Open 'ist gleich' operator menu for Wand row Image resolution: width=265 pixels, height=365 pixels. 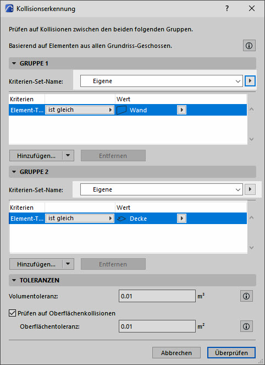click(x=80, y=110)
